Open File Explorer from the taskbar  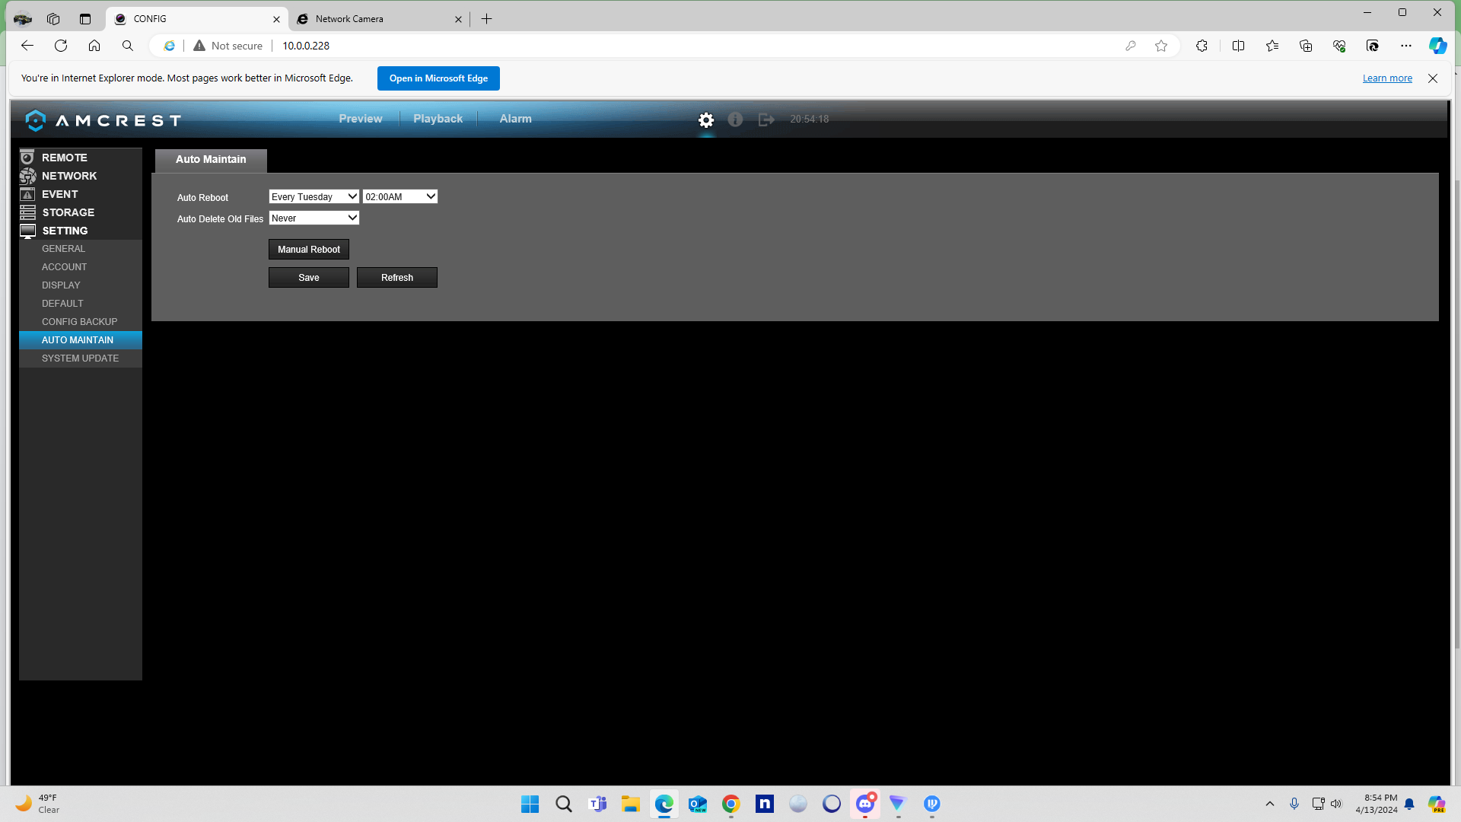pyautogui.click(x=631, y=804)
